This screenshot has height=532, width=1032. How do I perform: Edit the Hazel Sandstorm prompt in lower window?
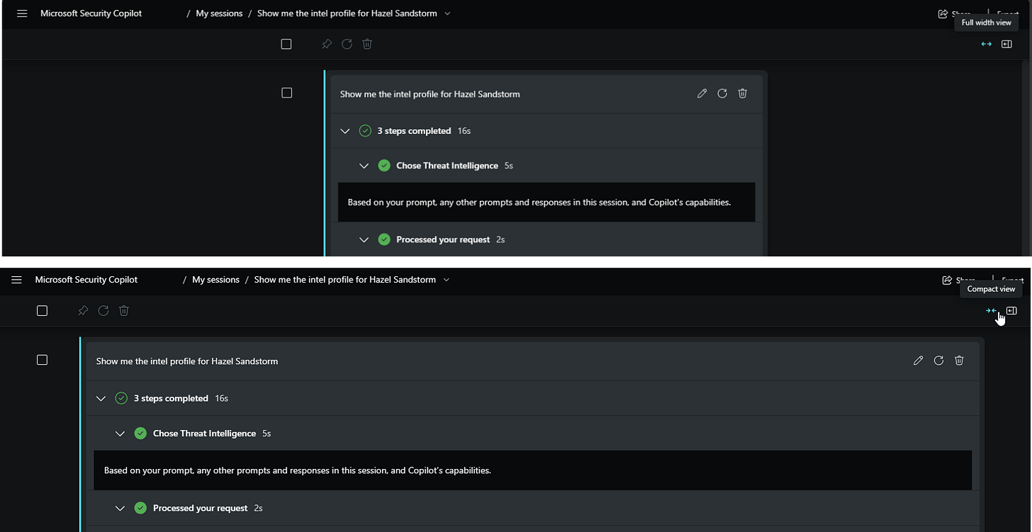tap(919, 361)
